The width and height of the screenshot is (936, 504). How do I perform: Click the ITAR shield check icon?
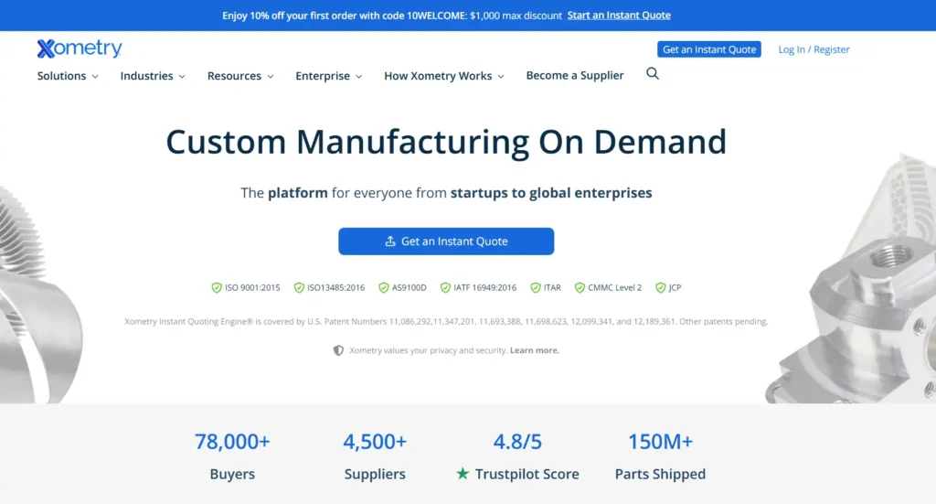[x=536, y=287]
